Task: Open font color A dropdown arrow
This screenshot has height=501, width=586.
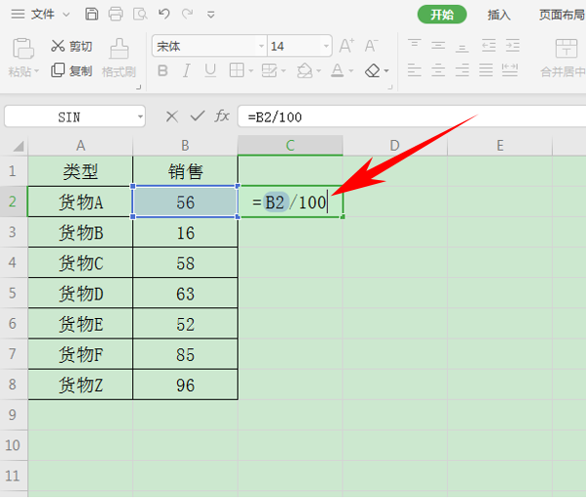Action: (x=351, y=70)
